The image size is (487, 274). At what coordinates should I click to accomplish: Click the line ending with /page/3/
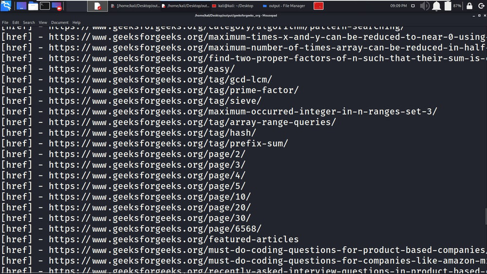[123, 164]
